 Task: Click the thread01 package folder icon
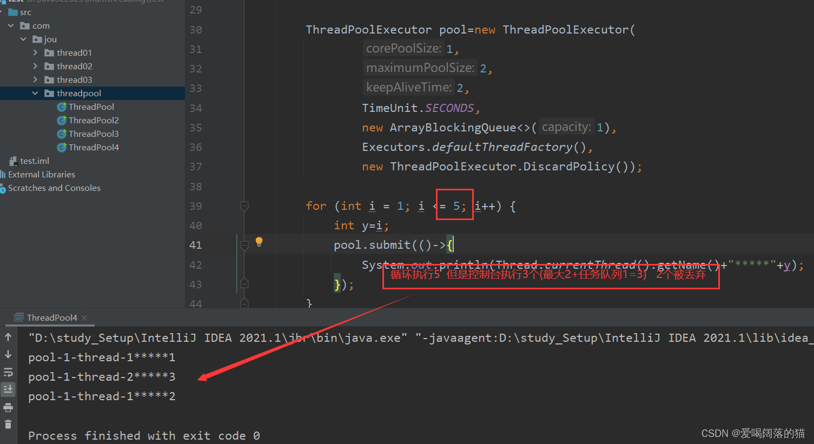pyautogui.click(x=49, y=52)
